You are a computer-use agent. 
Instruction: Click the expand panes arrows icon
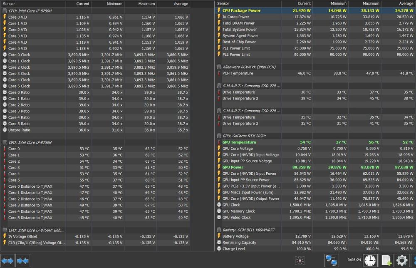[7, 261]
